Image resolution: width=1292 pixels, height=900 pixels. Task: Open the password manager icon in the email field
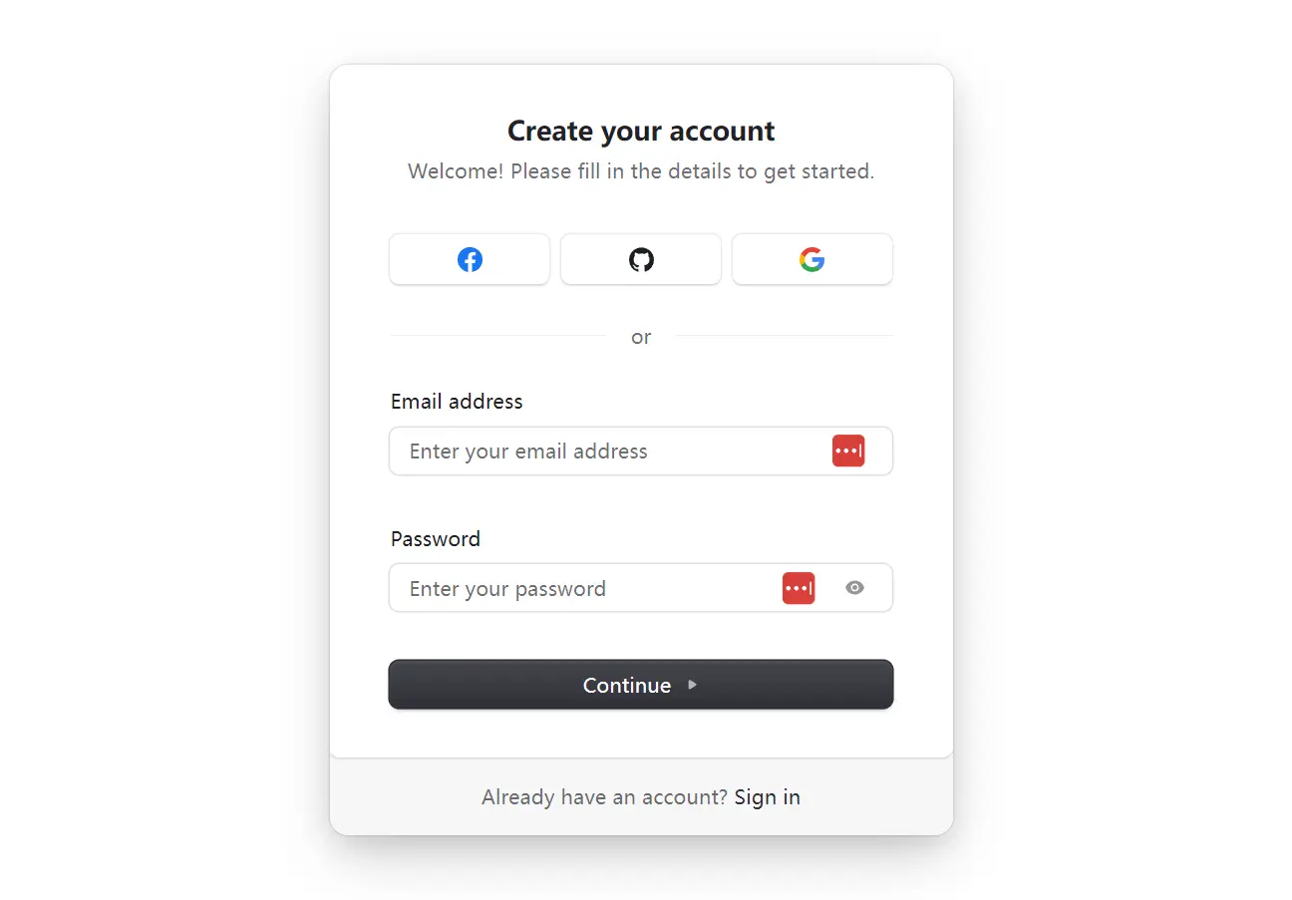click(x=848, y=450)
